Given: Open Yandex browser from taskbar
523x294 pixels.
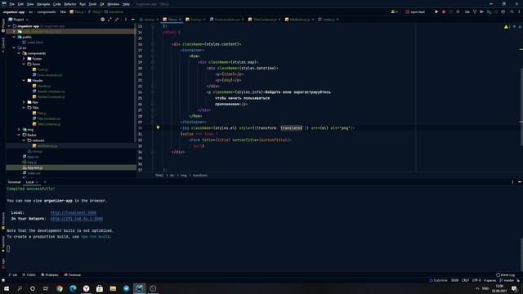Looking at the screenshot, I should coord(87,288).
